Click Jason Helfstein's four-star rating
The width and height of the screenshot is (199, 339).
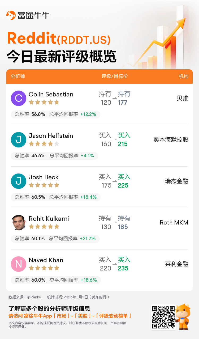44,144
